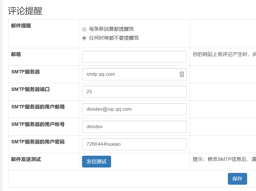Focus the SMTP server field showing smtp.qq.com
This screenshot has width=256, height=191.
tap(131, 74)
